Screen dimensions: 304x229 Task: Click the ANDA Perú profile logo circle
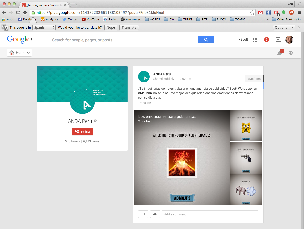82,102
